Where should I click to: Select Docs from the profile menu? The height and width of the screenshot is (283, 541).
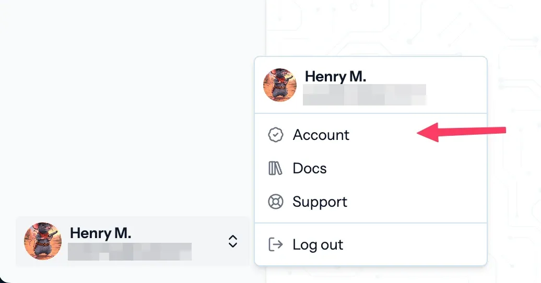coord(310,169)
